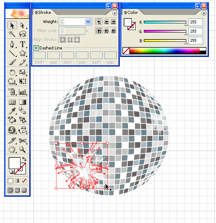Swap fill and stroke colors arrow

pos(24,159)
